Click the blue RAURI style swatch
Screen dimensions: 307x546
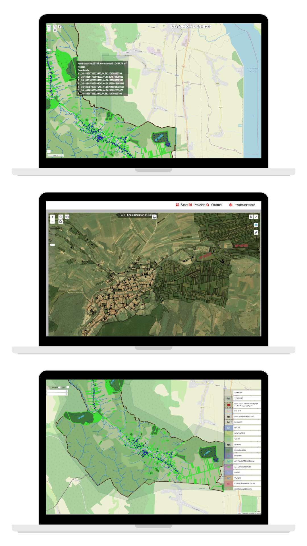(x=229, y=428)
